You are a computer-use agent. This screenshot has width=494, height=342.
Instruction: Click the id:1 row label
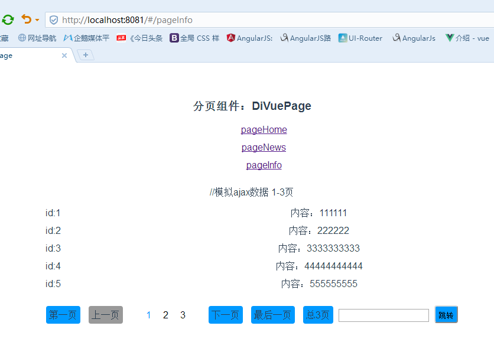(53, 213)
